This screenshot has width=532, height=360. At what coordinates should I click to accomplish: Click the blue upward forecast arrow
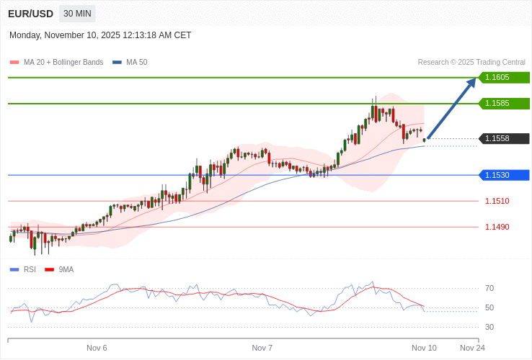coord(452,108)
